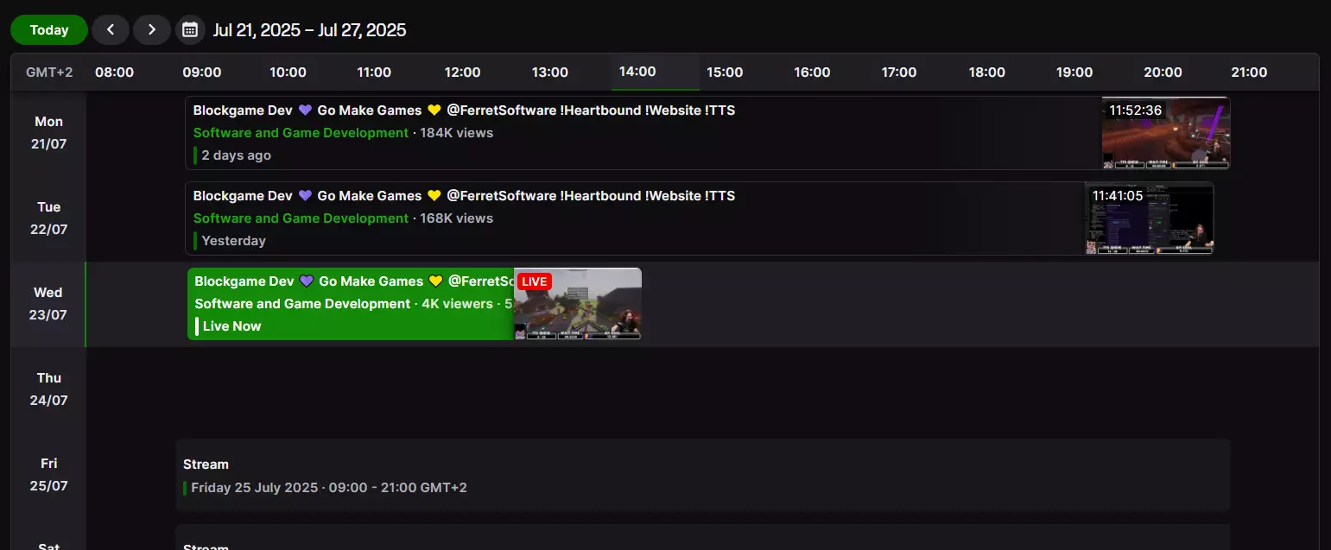Select the 16:00 time column header
Screen dimensions: 1331x550
[x=812, y=73]
